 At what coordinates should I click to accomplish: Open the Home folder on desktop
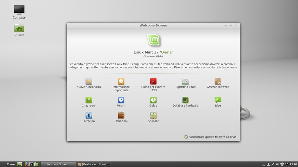pyautogui.click(x=19, y=28)
